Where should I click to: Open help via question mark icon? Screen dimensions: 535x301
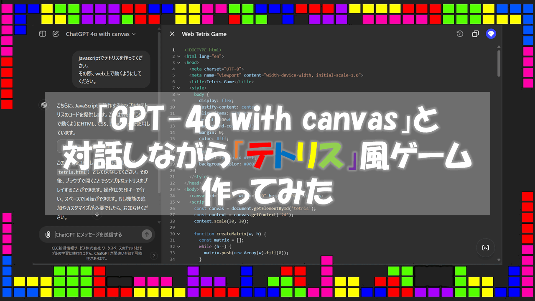pyautogui.click(x=153, y=256)
